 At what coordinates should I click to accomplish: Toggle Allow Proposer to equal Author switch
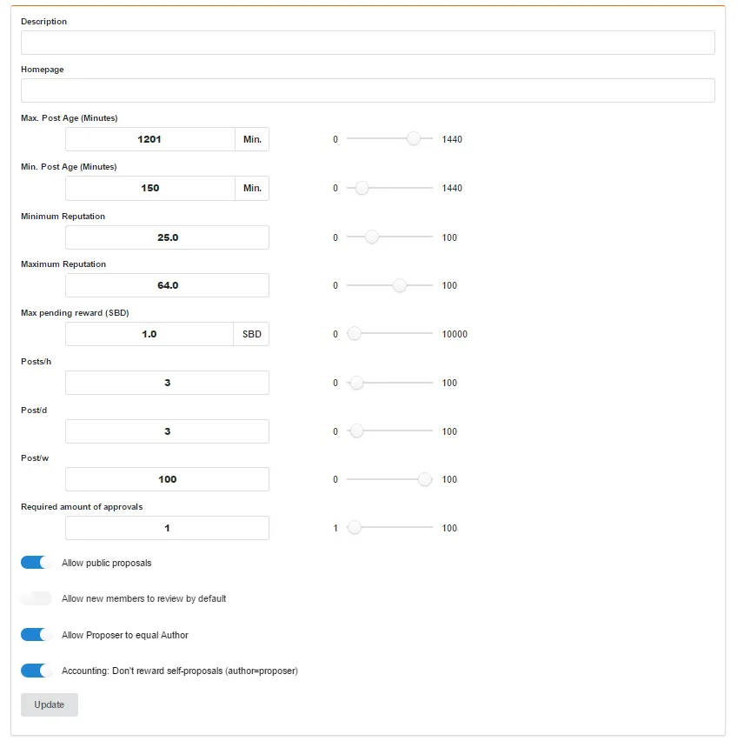coord(37,635)
